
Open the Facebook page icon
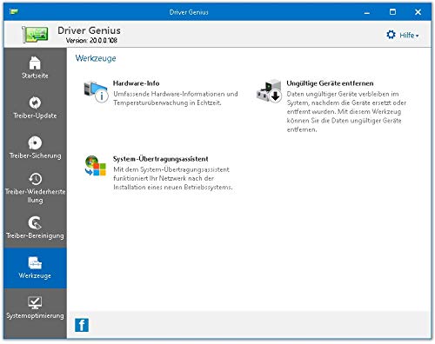pos(82,325)
